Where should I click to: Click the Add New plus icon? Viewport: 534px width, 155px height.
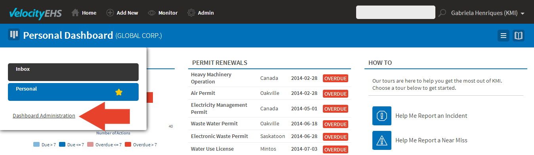coord(110,13)
